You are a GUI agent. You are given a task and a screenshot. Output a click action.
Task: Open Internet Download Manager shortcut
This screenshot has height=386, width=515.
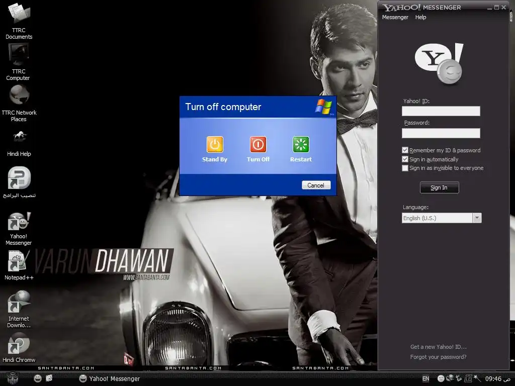tap(19, 309)
